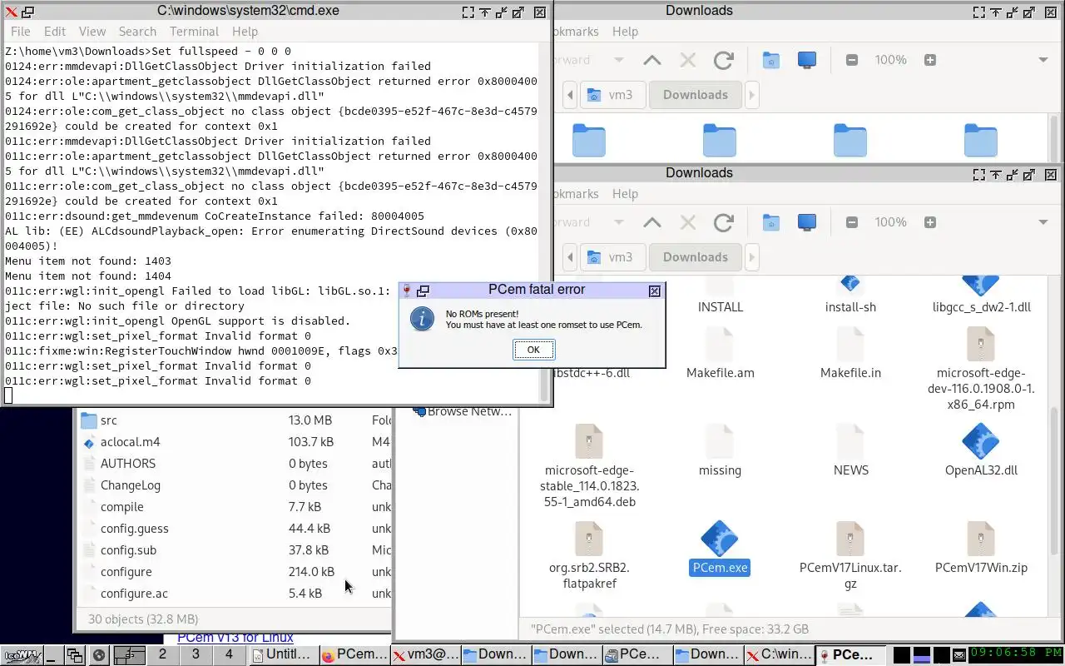Open Help menu in Downloads window listing PCem.exe
1065x666 pixels.
click(625, 194)
